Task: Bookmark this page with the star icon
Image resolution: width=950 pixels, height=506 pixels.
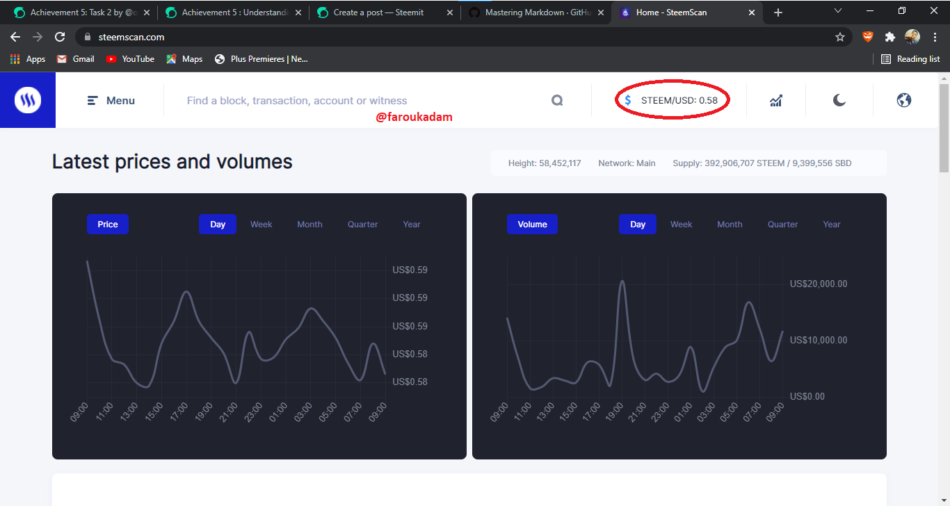Action: click(x=840, y=37)
